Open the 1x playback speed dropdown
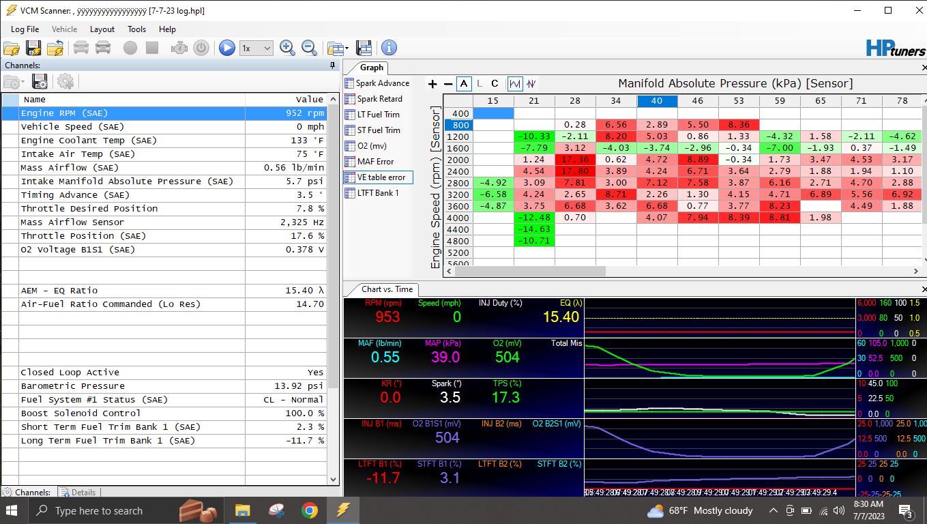The height and width of the screenshot is (524, 927). pos(256,48)
